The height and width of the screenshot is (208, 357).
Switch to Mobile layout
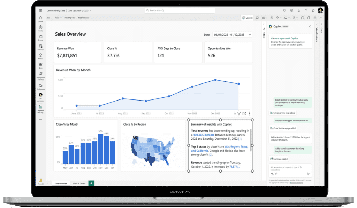[84, 18]
